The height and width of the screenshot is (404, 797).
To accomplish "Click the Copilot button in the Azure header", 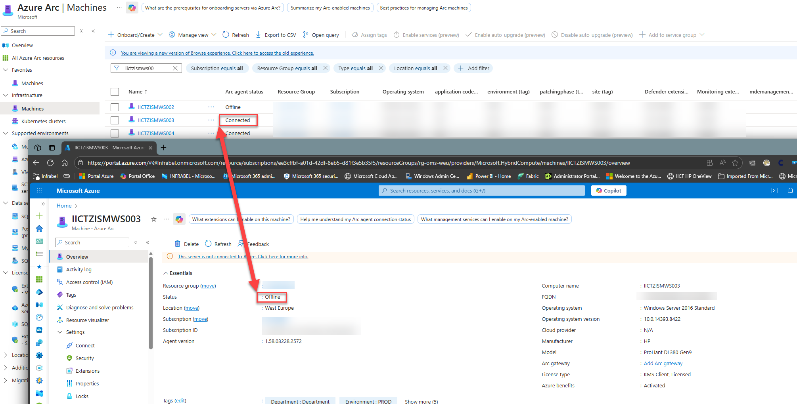I will (x=609, y=191).
